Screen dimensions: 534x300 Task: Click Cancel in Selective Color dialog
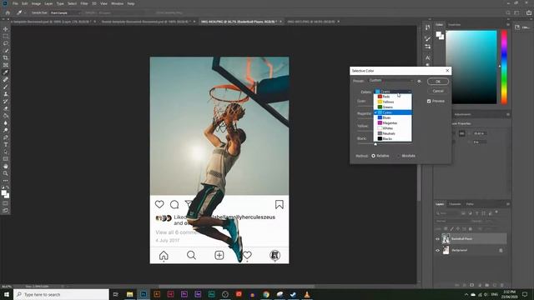coord(438,91)
